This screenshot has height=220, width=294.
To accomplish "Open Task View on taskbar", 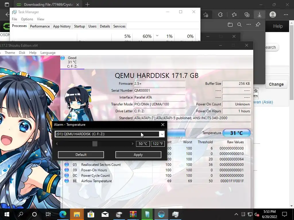I will (x=48, y=214).
